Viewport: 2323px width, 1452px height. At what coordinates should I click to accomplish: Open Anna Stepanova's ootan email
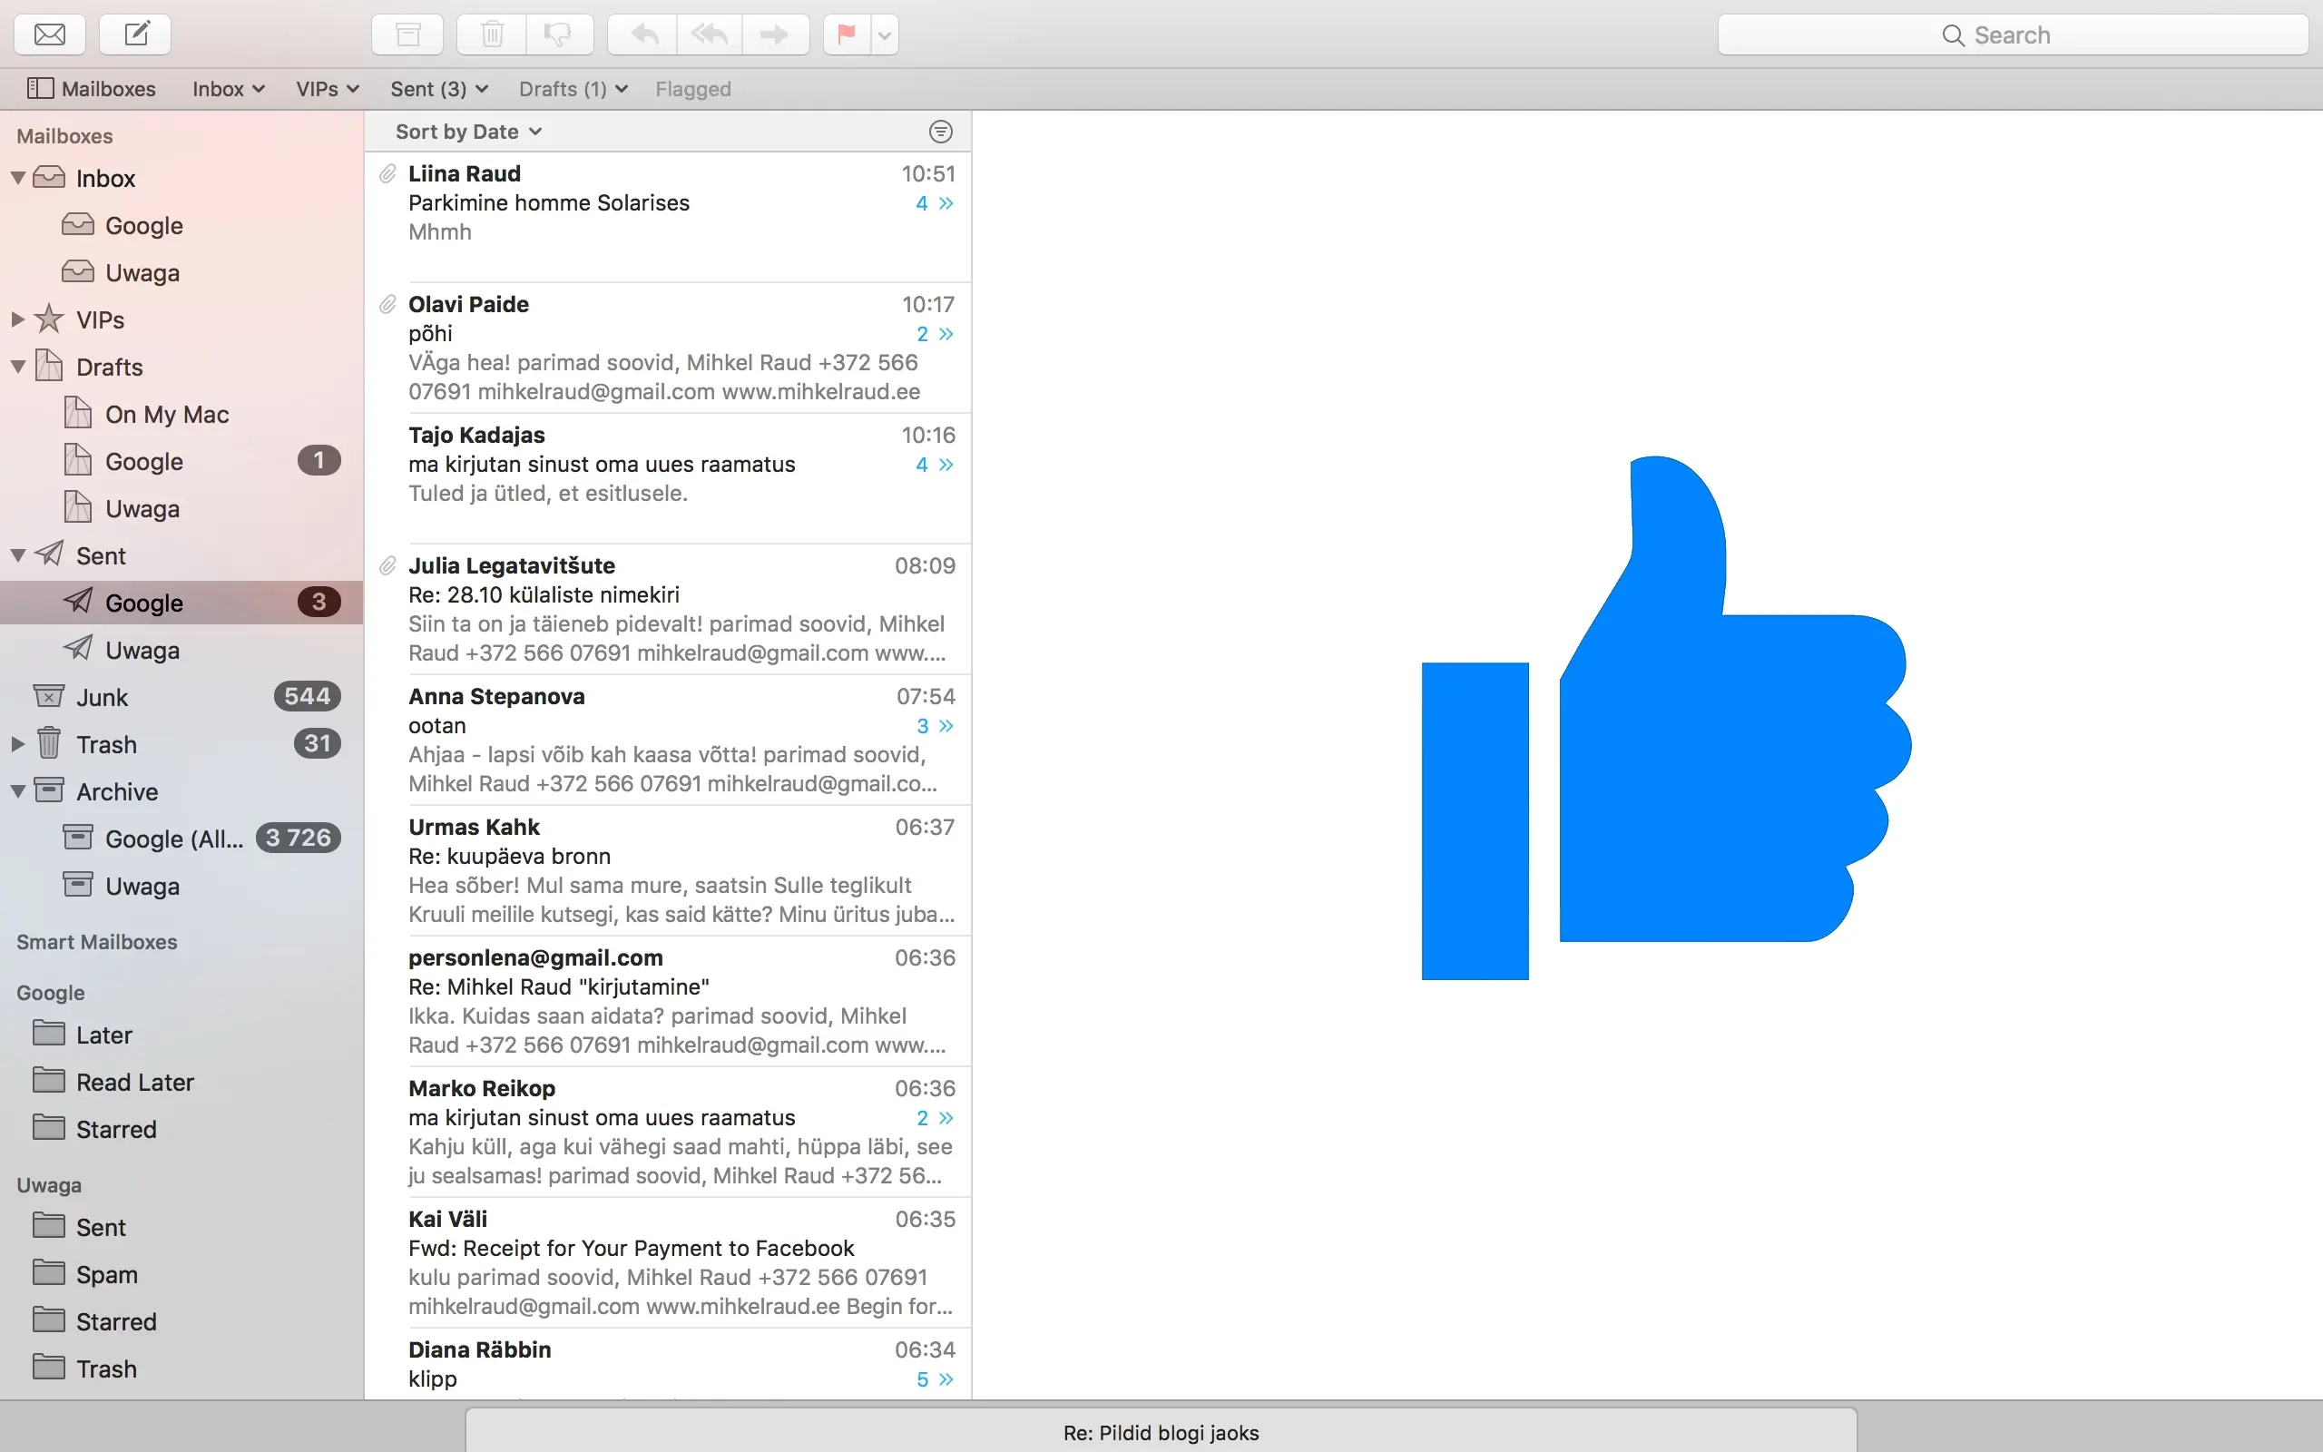[668, 740]
